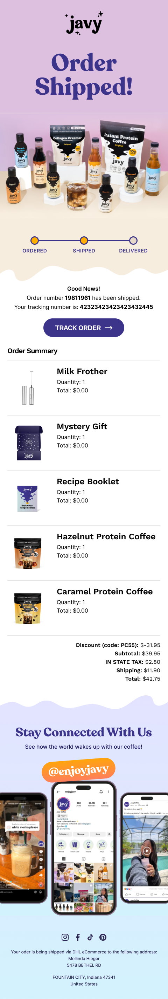Play the video on right phone mockup

point(146,851)
